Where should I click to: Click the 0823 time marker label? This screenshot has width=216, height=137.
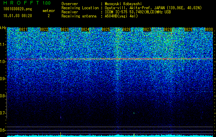(65, 29)
